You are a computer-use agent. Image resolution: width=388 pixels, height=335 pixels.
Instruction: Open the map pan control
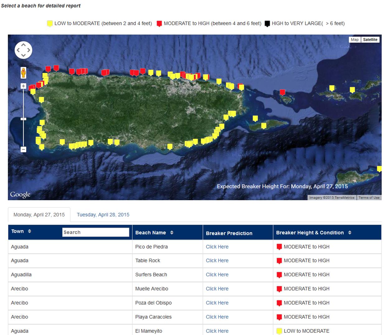click(x=23, y=50)
